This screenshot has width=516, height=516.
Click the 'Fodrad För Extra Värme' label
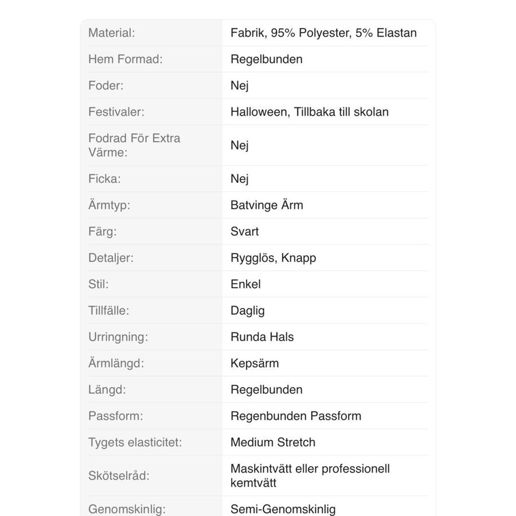coord(134,145)
